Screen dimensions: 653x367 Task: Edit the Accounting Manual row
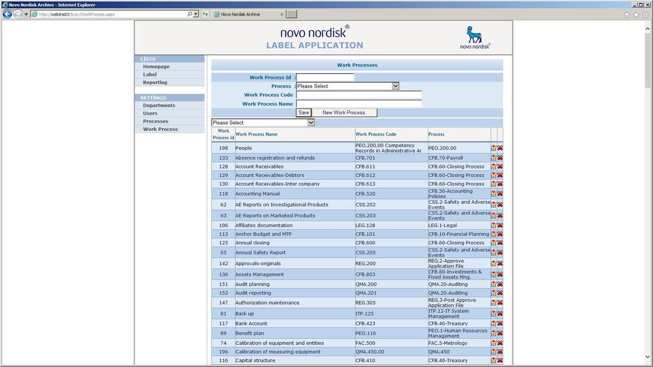tap(493, 194)
